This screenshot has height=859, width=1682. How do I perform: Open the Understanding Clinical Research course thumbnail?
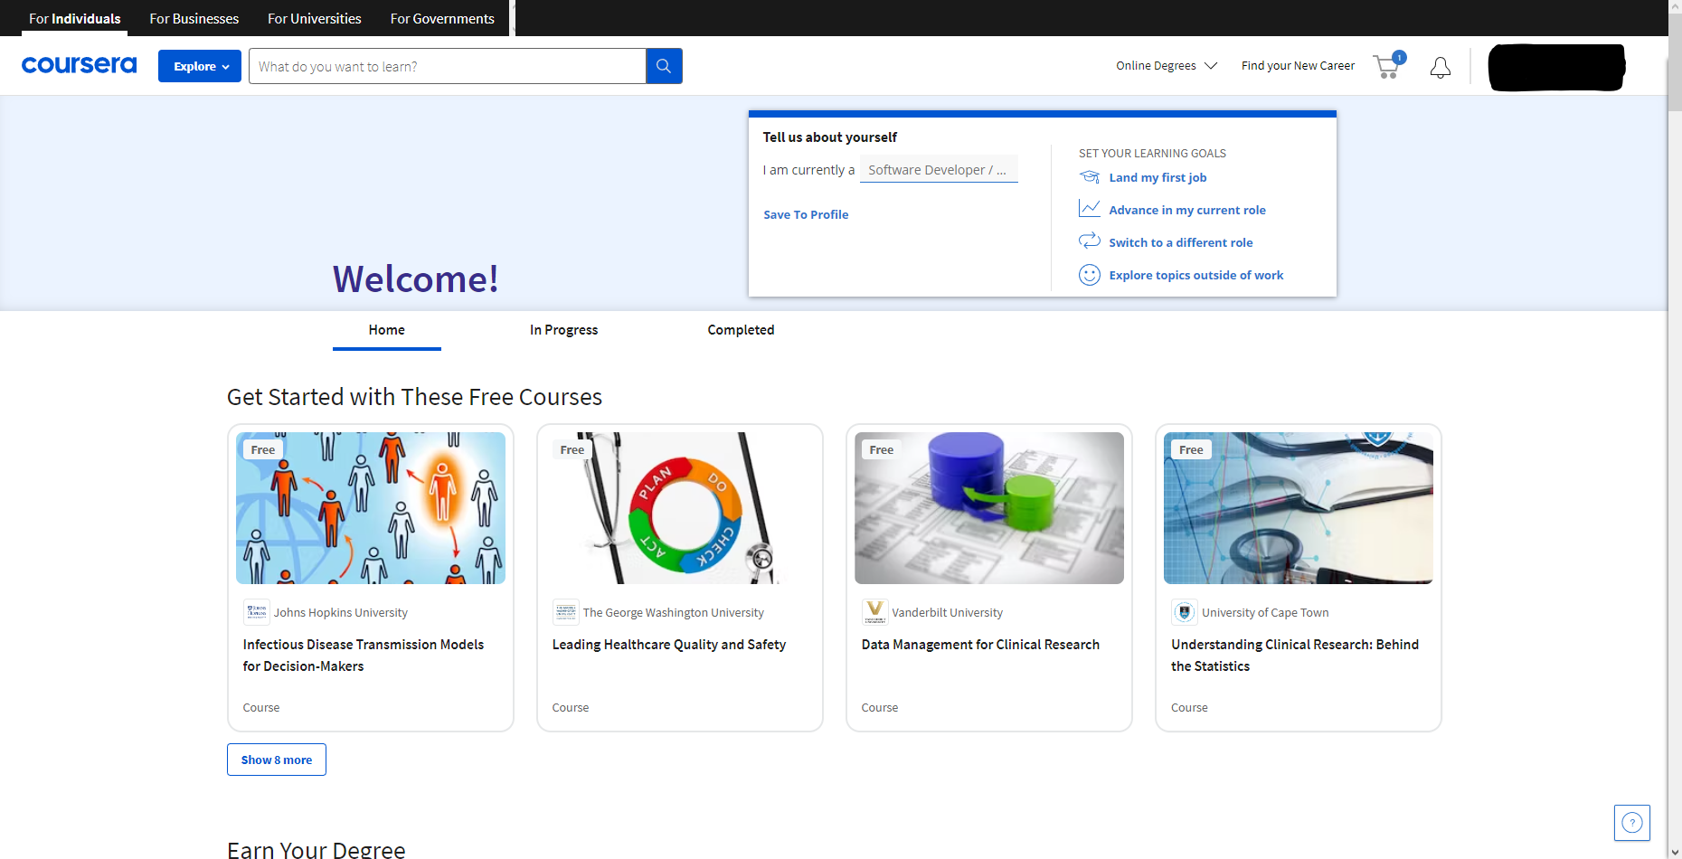1299,508
